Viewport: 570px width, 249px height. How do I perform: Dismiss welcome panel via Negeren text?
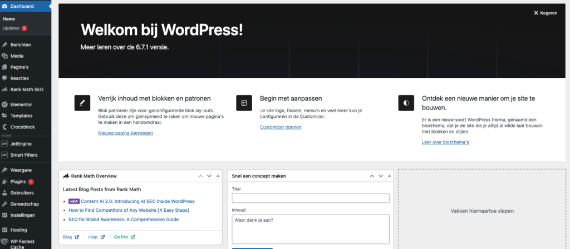coord(548,13)
